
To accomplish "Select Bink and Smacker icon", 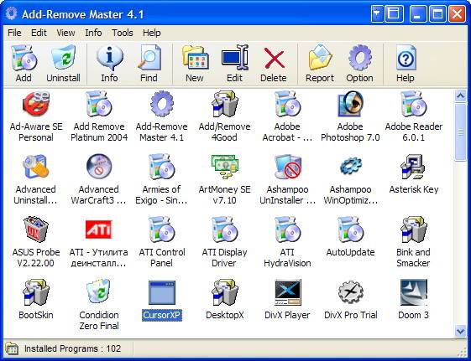I will pos(414,229).
